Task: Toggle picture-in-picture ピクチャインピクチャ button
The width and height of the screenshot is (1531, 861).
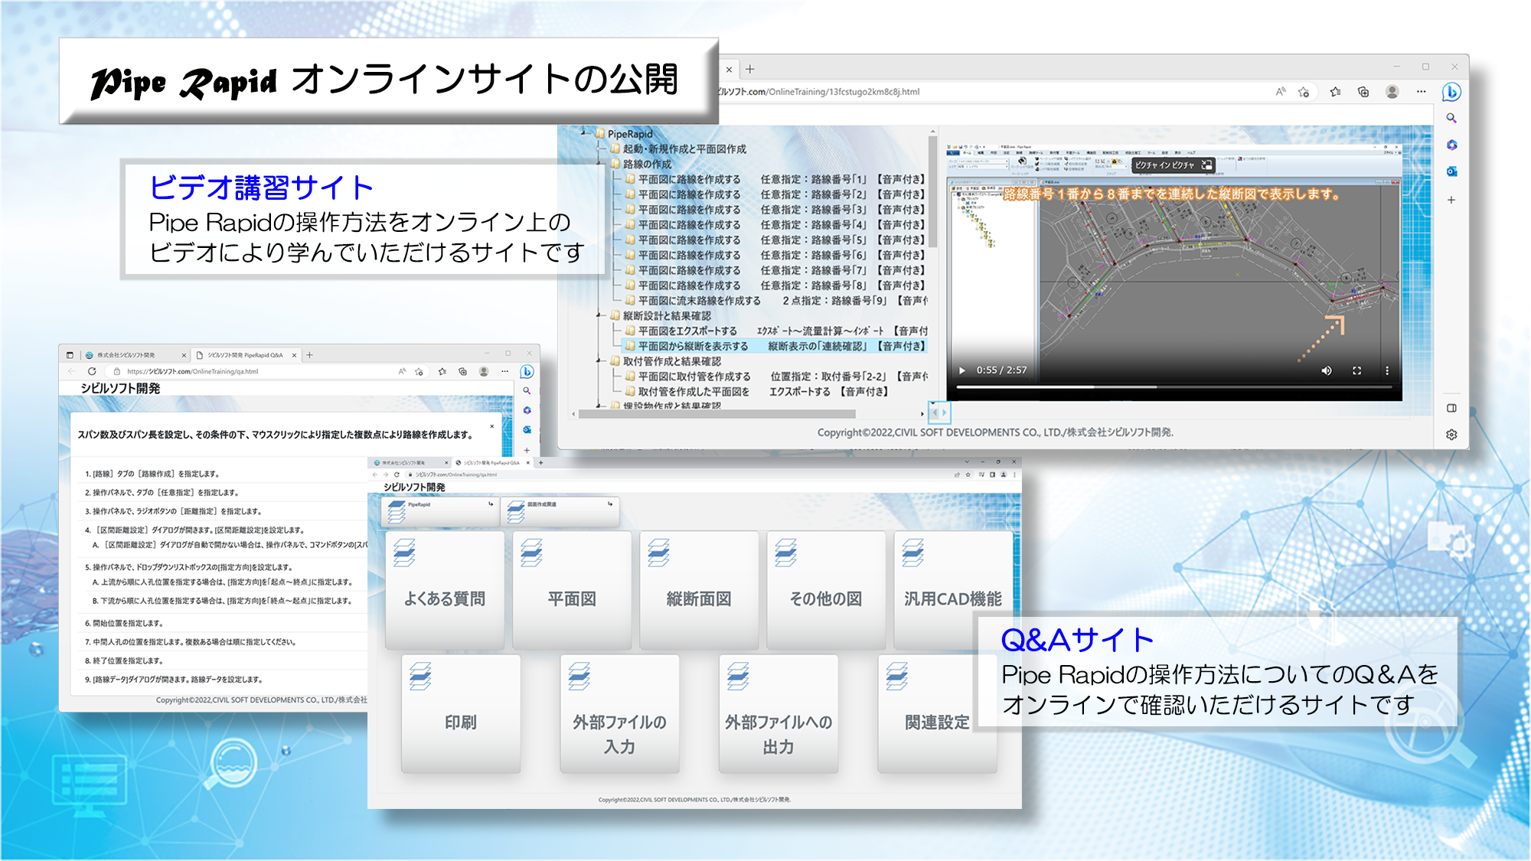Action: tap(1173, 165)
